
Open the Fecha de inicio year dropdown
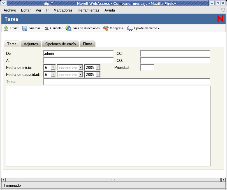click(x=98, y=67)
